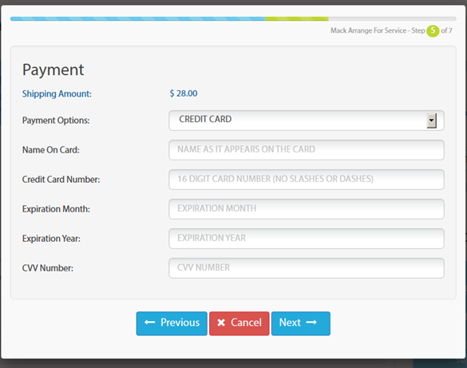Click the Shipping Amount label
The width and height of the screenshot is (467, 368).
pyautogui.click(x=57, y=93)
